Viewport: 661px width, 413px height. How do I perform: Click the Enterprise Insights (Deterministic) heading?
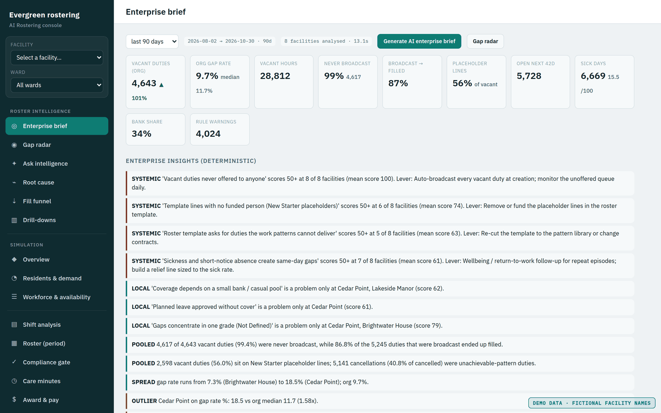[x=191, y=161]
